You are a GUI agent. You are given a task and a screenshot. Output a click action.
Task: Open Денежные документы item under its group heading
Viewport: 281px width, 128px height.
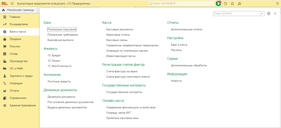click(x=61, y=97)
